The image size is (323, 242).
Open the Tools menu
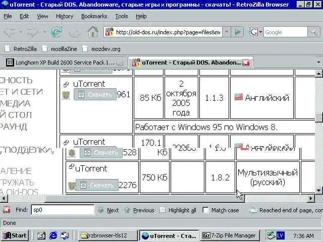click(122, 16)
